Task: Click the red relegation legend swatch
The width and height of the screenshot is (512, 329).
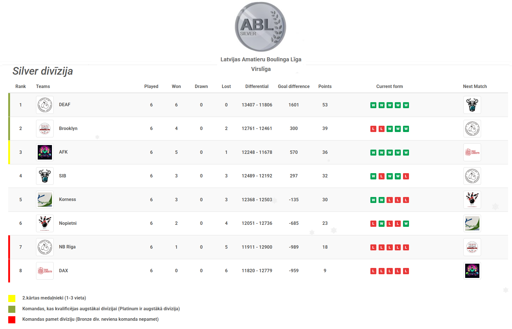Action: coord(12,320)
